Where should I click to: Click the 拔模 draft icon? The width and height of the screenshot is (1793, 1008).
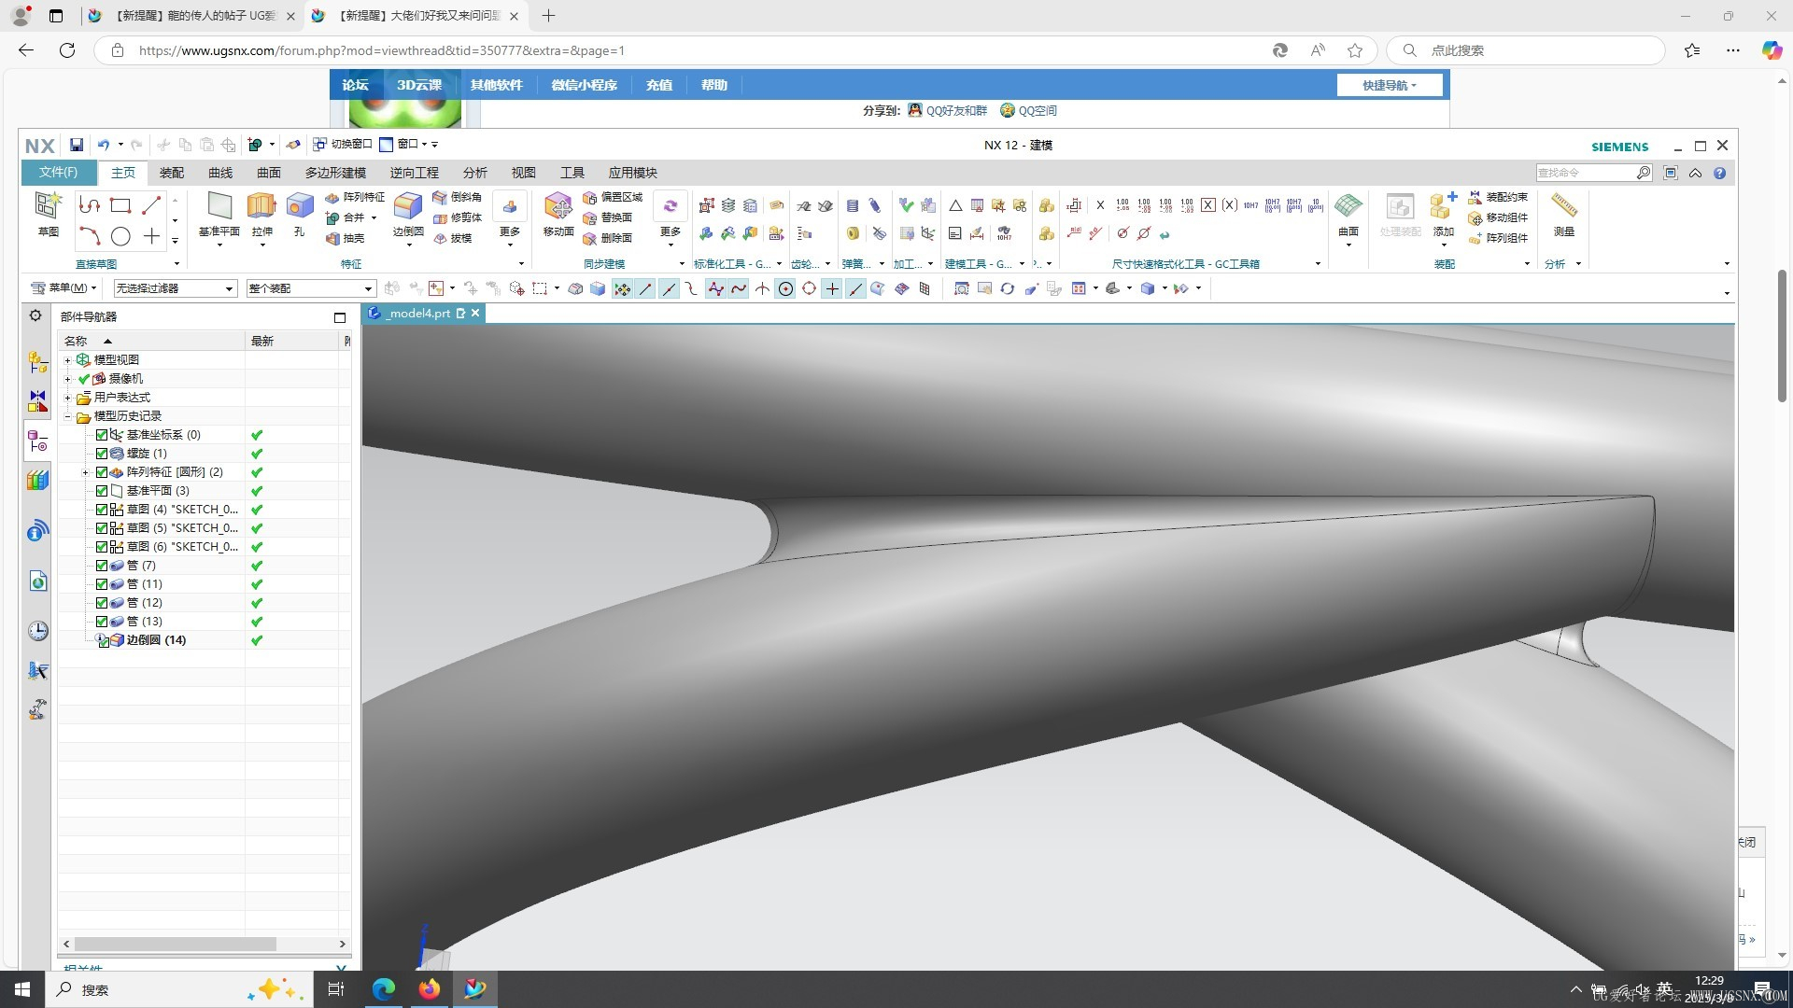tap(440, 239)
